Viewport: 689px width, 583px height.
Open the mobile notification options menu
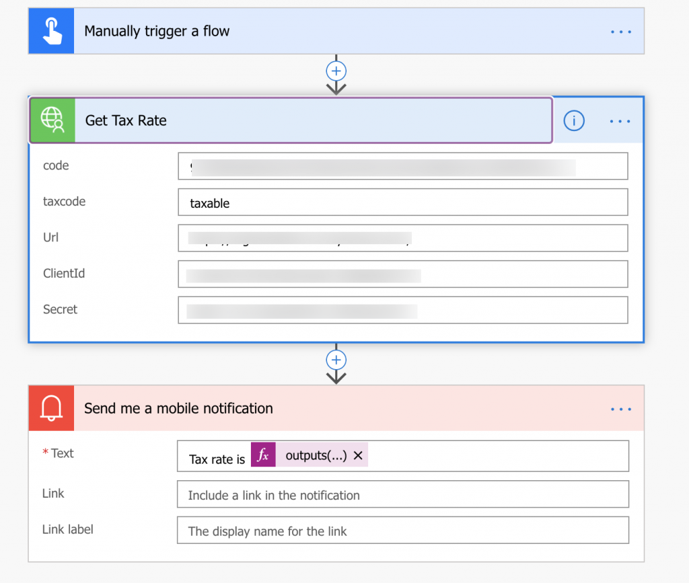(620, 407)
